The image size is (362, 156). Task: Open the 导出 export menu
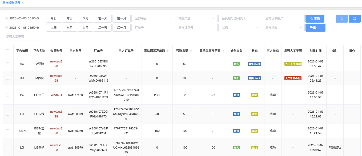click(x=315, y=28)
